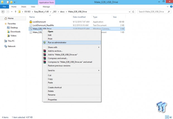Click the Forward navigation arrow

[8, 12]
